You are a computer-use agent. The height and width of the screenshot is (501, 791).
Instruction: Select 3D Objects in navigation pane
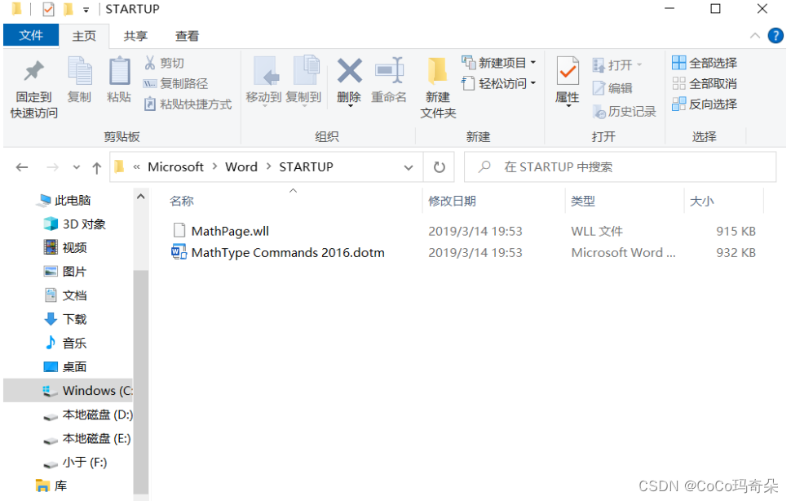click(x=75, y=224)
